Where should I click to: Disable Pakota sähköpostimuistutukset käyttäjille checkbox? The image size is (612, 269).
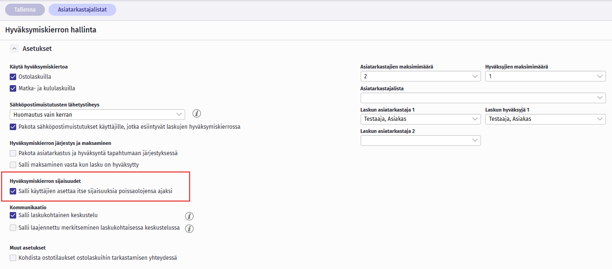coord(13,127)
